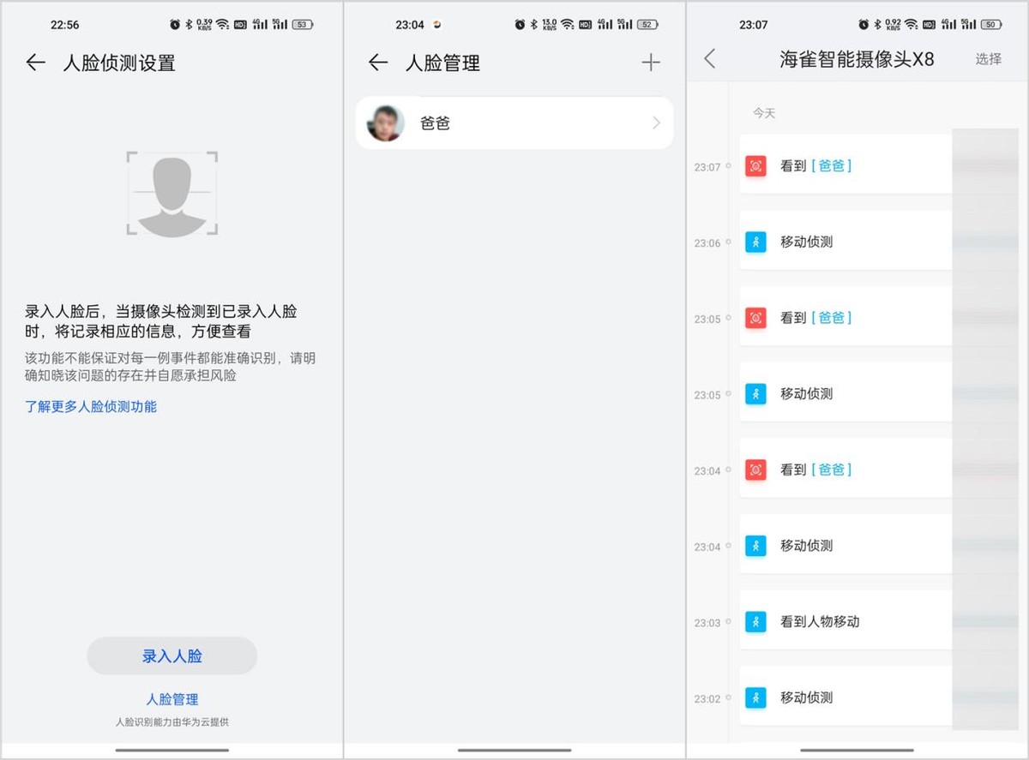Image resolution: width=1029 pixels, height=760 pixels.
Task: Tap 23:02 timestamp in event timeline
Action: 707,699
